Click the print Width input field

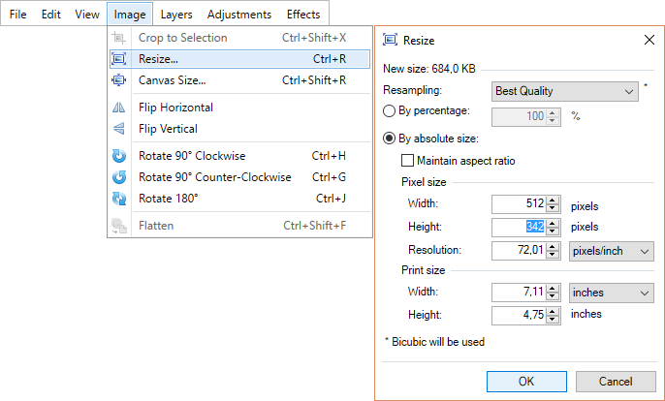coord(519,293)
